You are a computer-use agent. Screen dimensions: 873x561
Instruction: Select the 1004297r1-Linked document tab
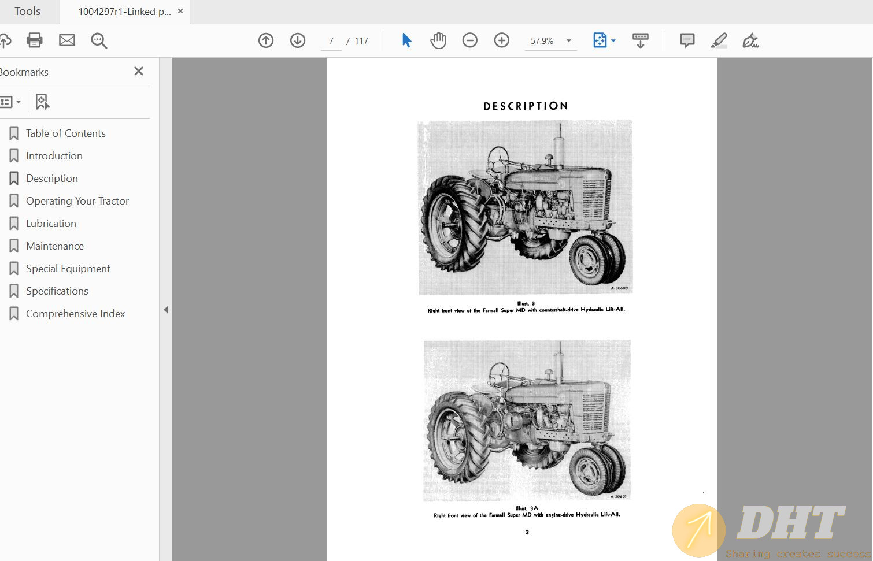124,12
